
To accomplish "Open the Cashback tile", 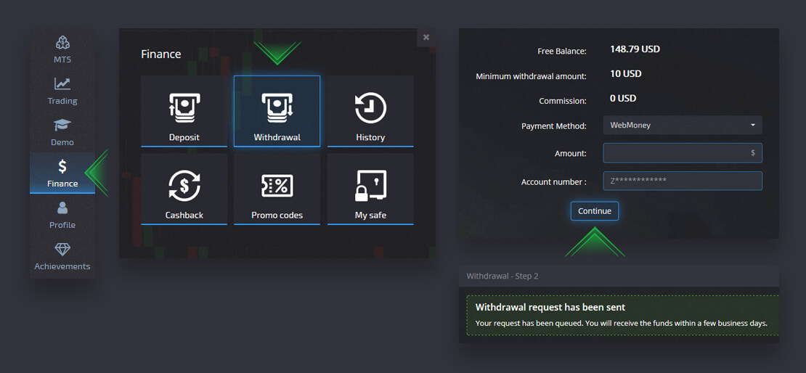I will (184, 189).
